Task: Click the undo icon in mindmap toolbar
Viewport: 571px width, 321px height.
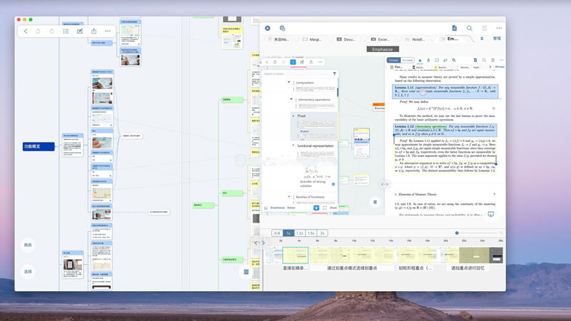Action: [x=38, y=31]
